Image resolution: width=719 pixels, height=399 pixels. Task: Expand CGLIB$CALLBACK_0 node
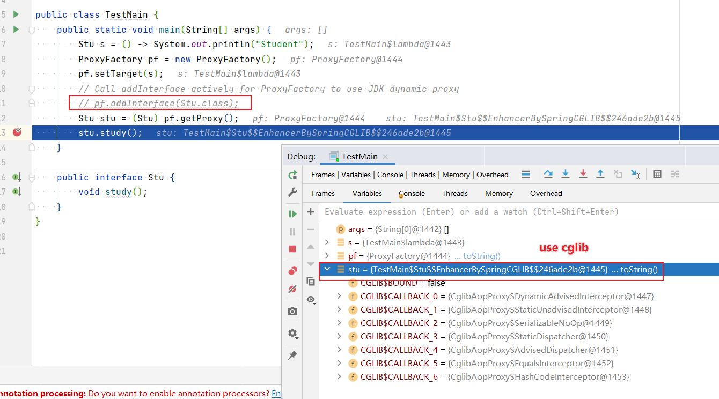(x=339, y=296)
